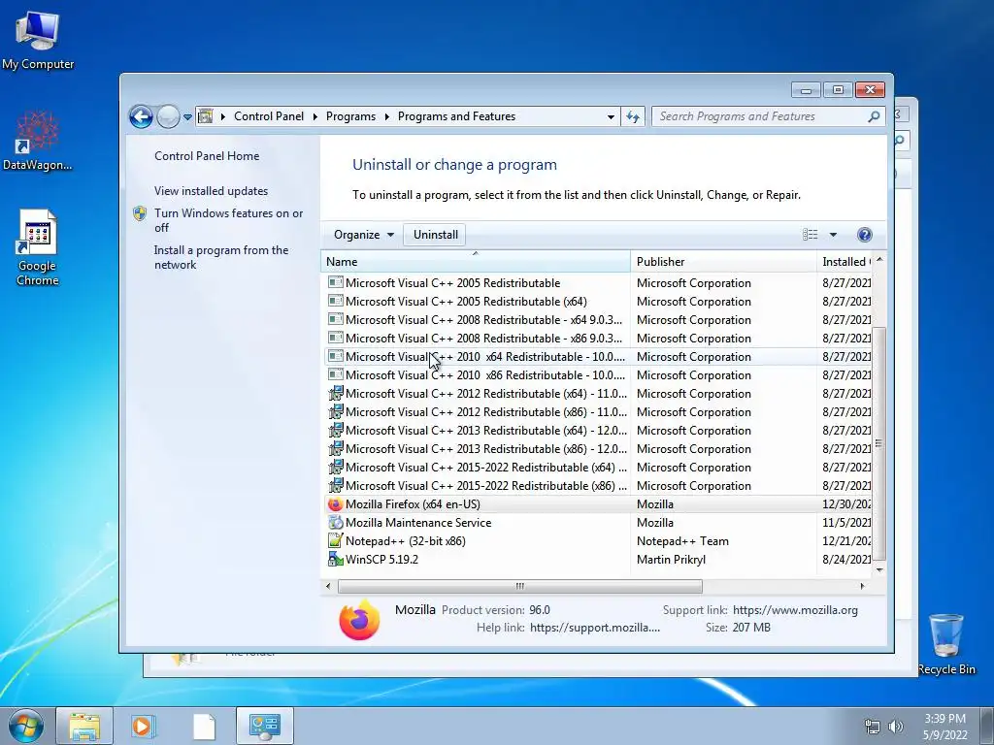
Task: Click the horizontal scrollbar left arrow
Action: [x=328, y=586]
